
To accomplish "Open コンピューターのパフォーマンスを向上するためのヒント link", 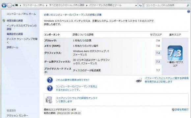I will pos(76,88).
